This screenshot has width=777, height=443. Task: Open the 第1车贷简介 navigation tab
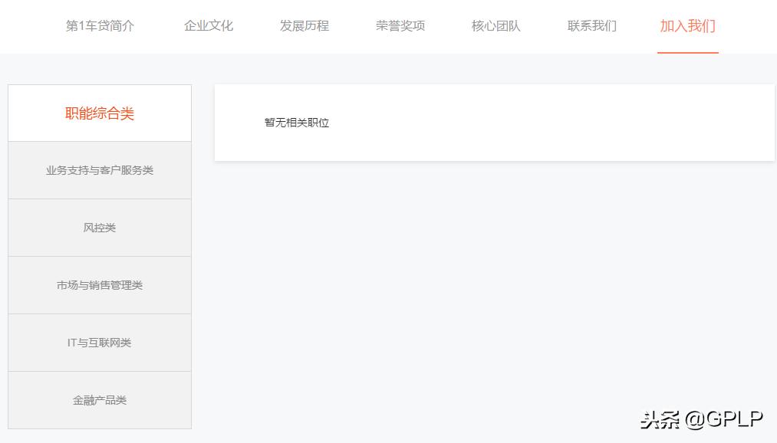(x=100, y=25)
